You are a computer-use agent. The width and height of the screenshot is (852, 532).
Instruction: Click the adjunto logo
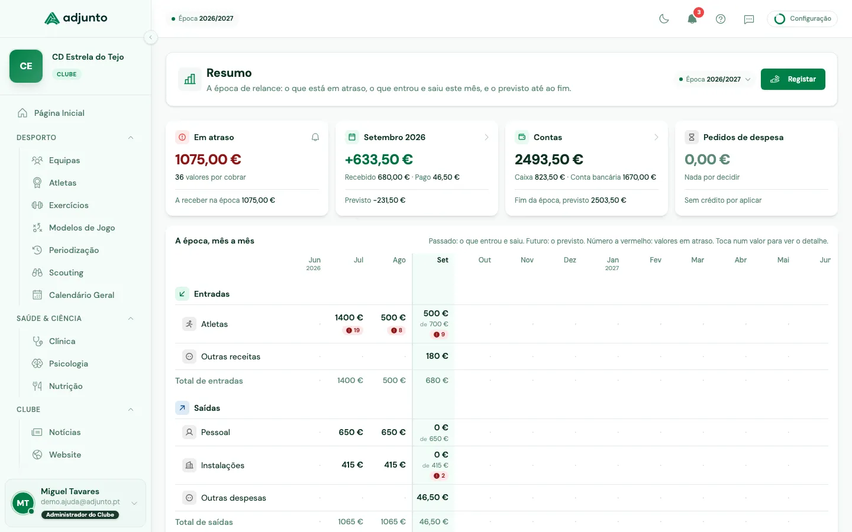(x=76, y=18)
